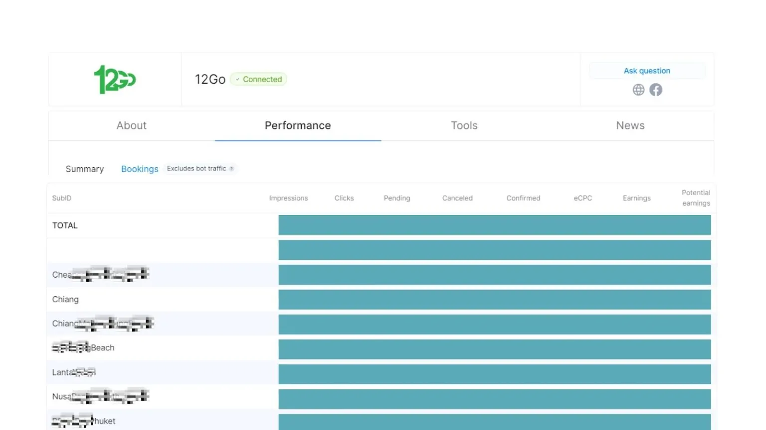This screenshot has width=766, height=430.
Task: Sort by the Impressions column header
Action: pos(288,198)
